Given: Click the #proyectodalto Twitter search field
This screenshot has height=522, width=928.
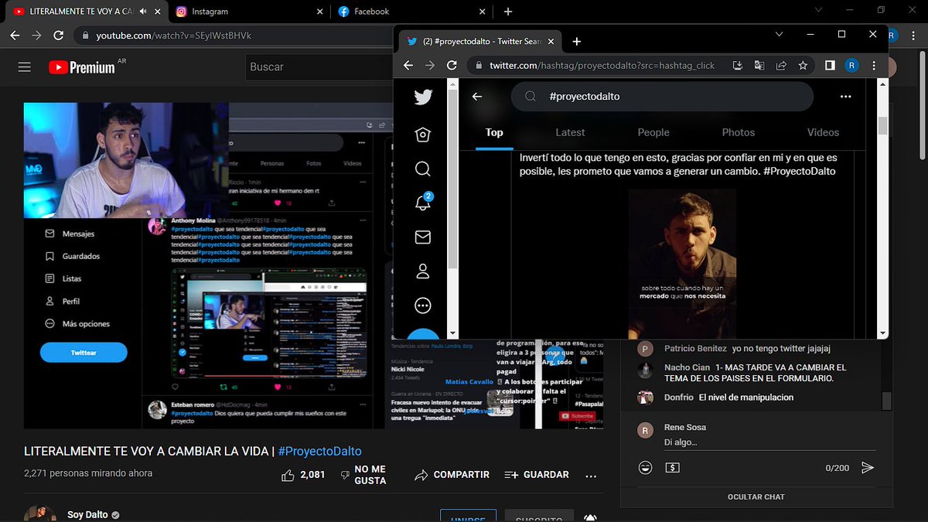Looking at the screenshot, I should click(x=663, y=97).
